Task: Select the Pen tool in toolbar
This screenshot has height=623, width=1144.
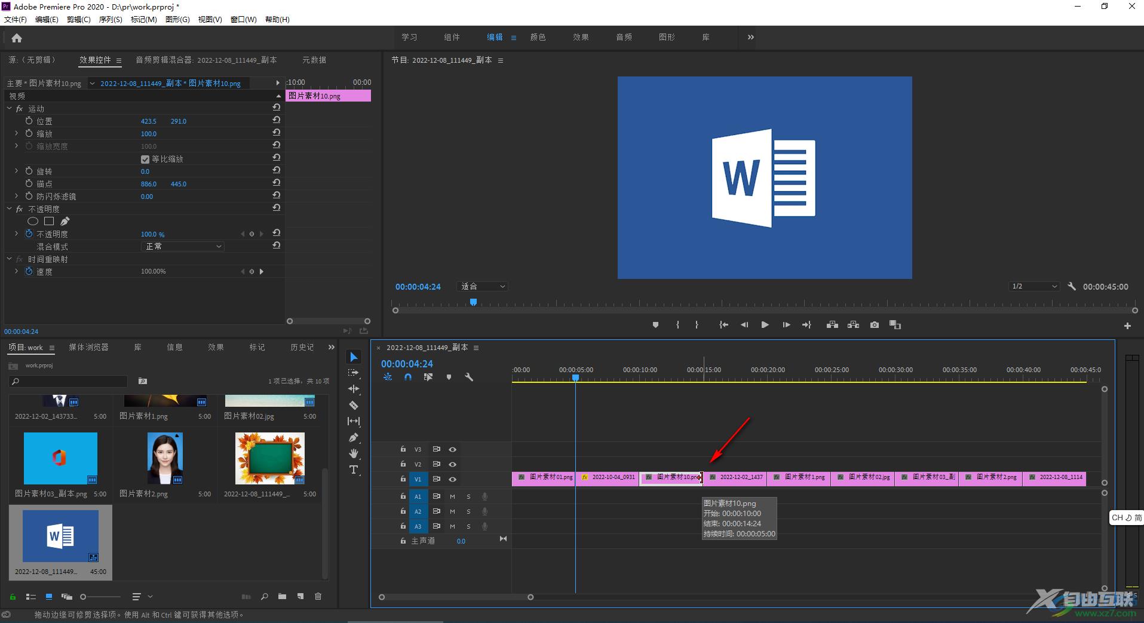Action: [354, 437]
